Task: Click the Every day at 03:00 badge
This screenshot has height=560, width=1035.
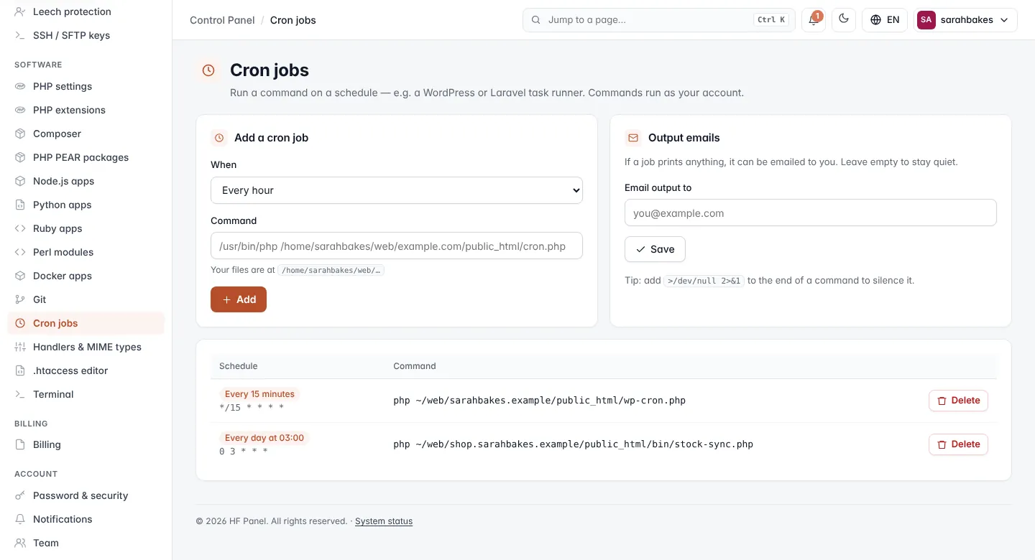Action: tap(264, 438)
